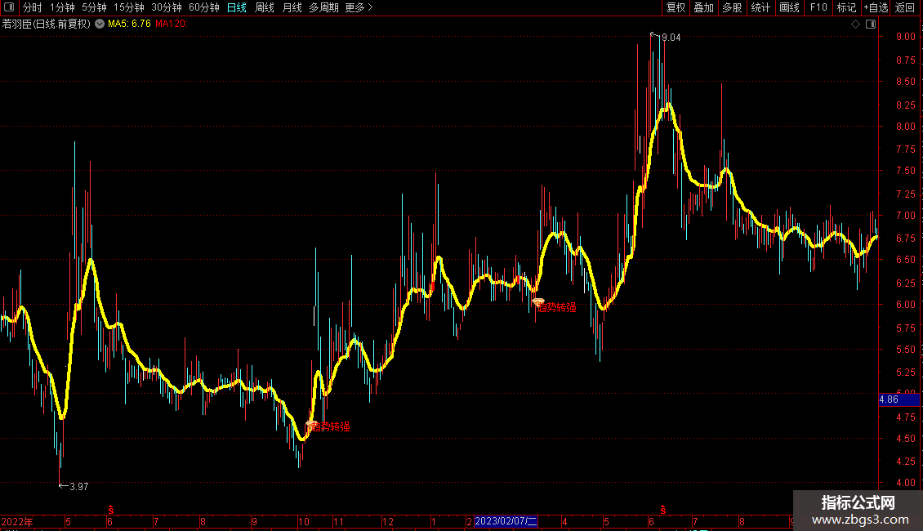923x531 pixels.
Task: Click the 若羽臣(日线.前复权) chart title
Action: pyautogui.click(x=46, y=24)
